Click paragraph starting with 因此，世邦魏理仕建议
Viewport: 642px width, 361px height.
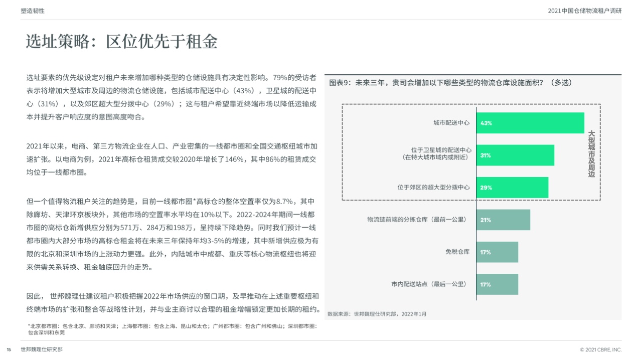[173, 303]
